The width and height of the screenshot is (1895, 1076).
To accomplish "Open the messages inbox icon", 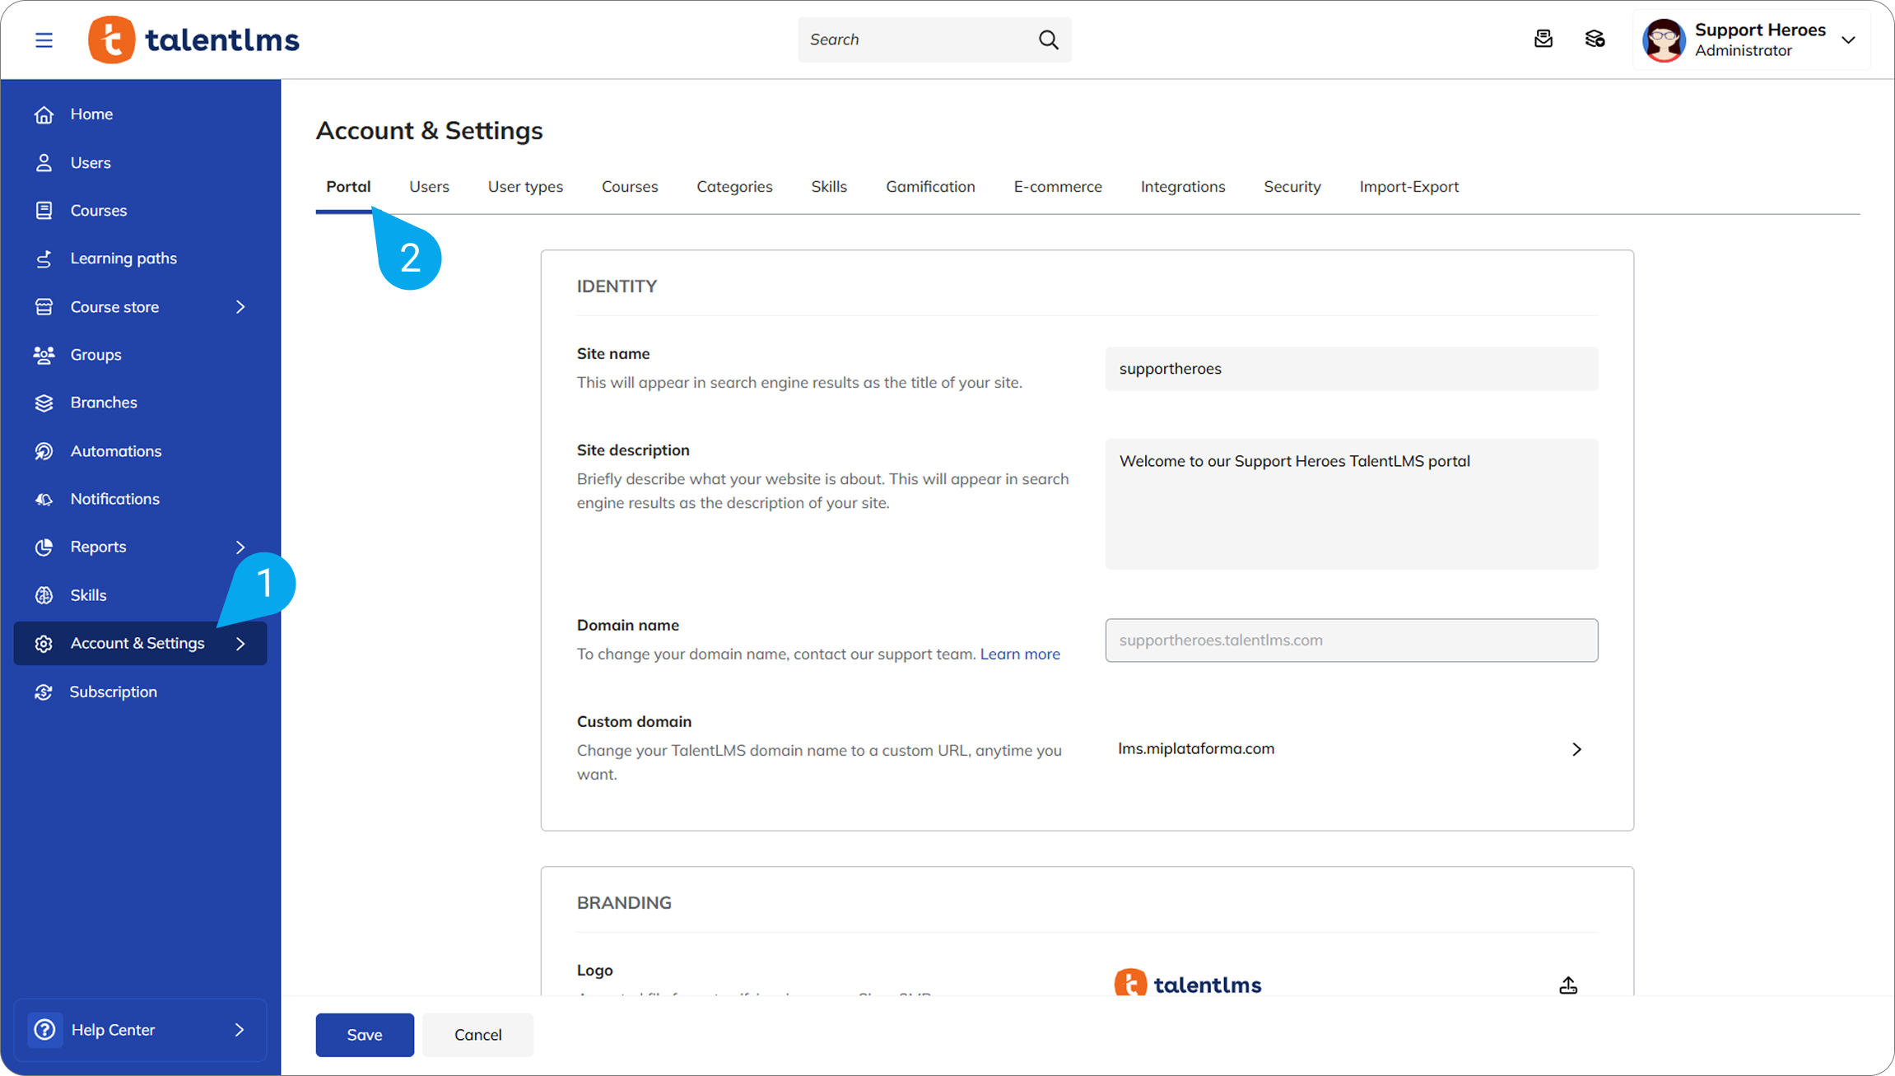I will click(x=1543, y=39).
